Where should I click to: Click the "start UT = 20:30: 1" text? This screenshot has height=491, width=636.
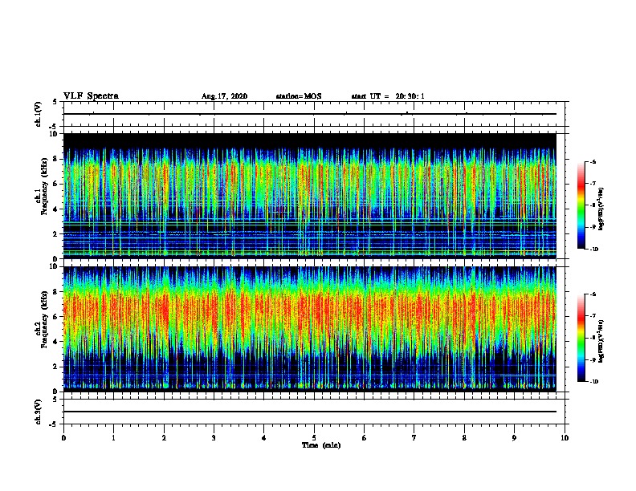[x=388, y=96]
